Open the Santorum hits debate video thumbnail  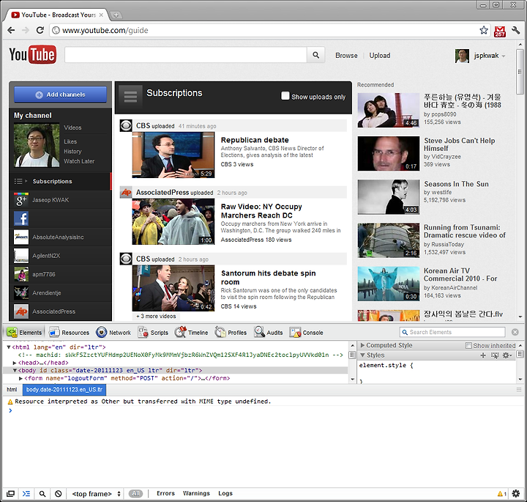[173, 288]
